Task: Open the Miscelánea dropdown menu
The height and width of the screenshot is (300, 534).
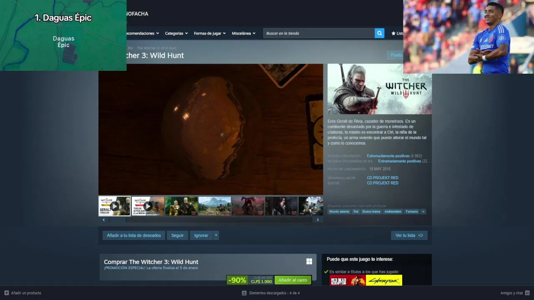Action: click(x=244, y=33)
